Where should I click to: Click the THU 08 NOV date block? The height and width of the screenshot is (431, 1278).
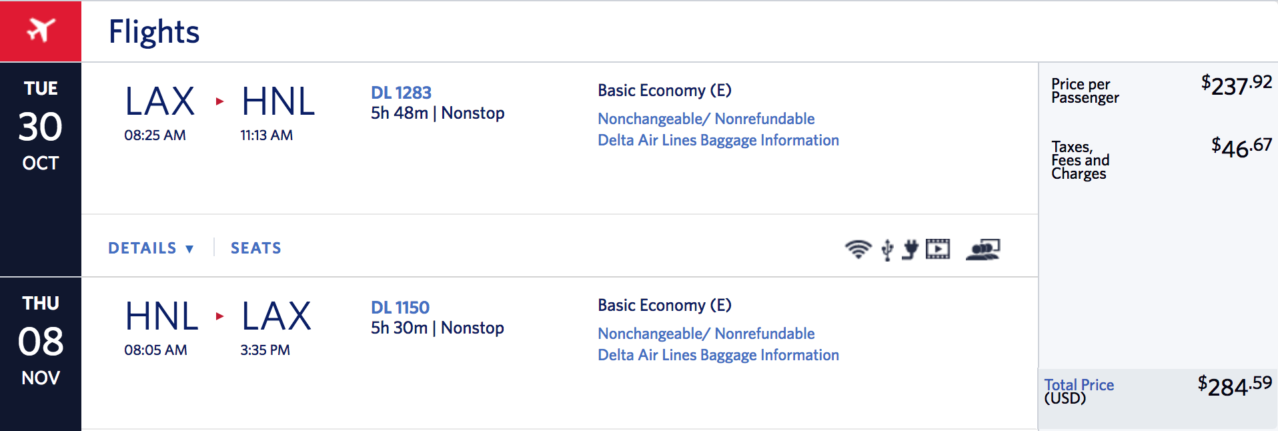41,341
